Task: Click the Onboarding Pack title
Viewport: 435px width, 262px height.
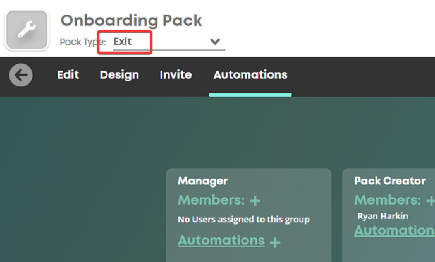Action: [132, 20]
